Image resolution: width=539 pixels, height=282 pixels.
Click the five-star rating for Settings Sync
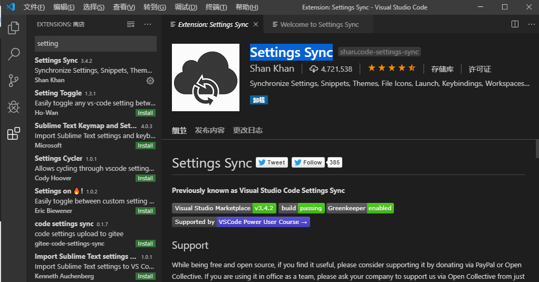coord(391,69)
